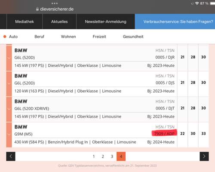Expand the BMW G6L (520D XDRIVE) row
Screen dimensions: 215x172
[9, 109]
